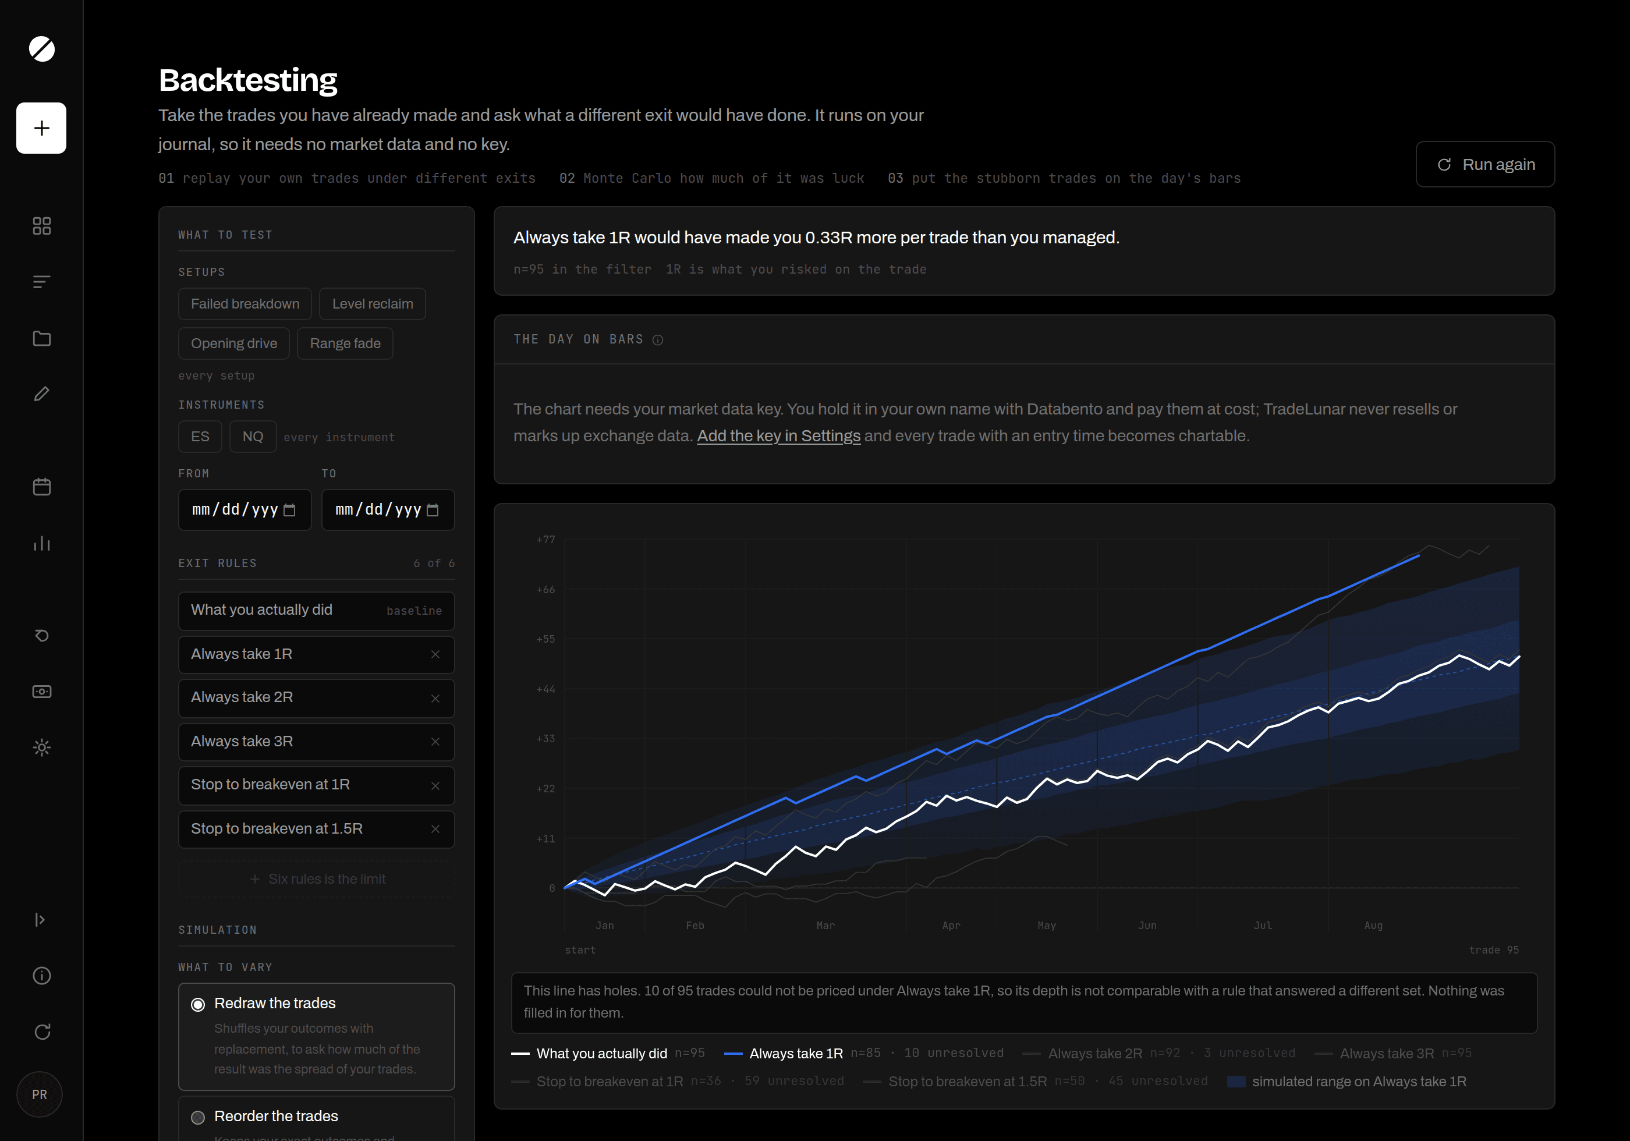This screenshot has width=1630, height=1141.
Task: Click the sun theme icon in sidebar
Action: click(x=42, y=747)
